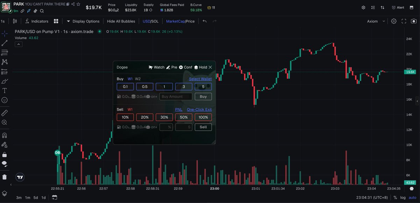Click the list spacing icon in header
Image resolution: width=420 pixels, height=203 pixels.
tap(373, 7)
